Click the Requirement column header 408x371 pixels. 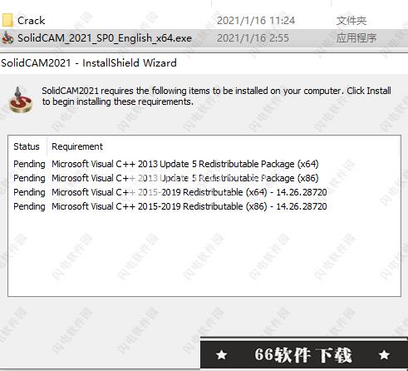tap(77, 146)
